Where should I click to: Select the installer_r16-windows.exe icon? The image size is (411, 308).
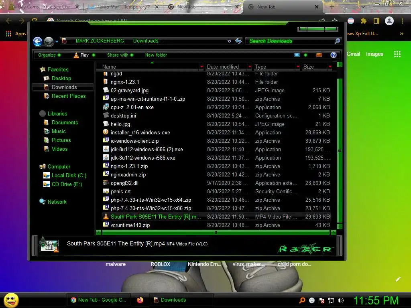click(106, 132)
